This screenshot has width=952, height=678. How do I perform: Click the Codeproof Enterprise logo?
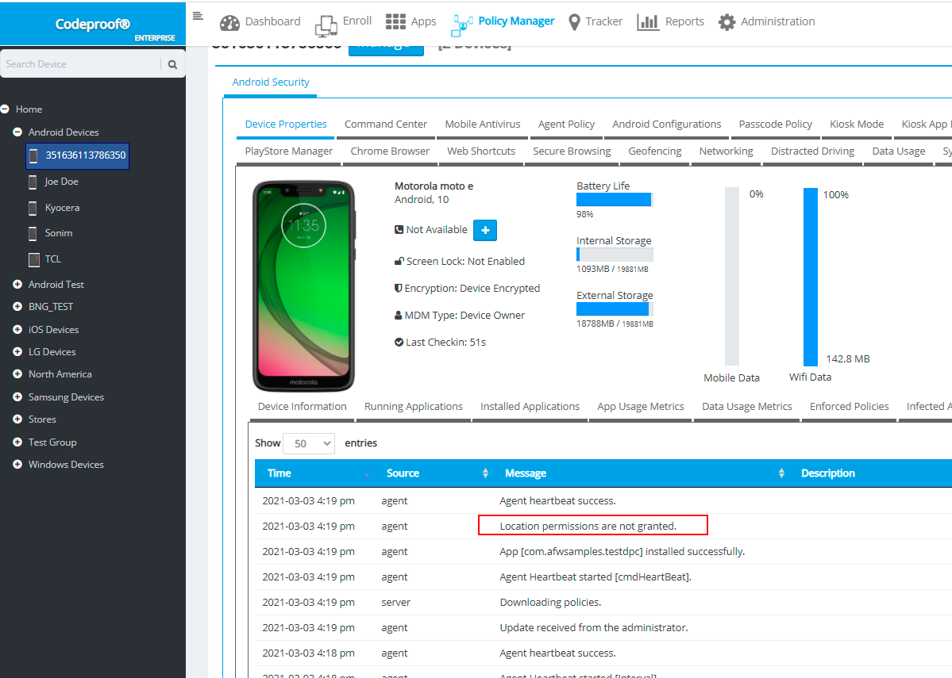[93, 25]
